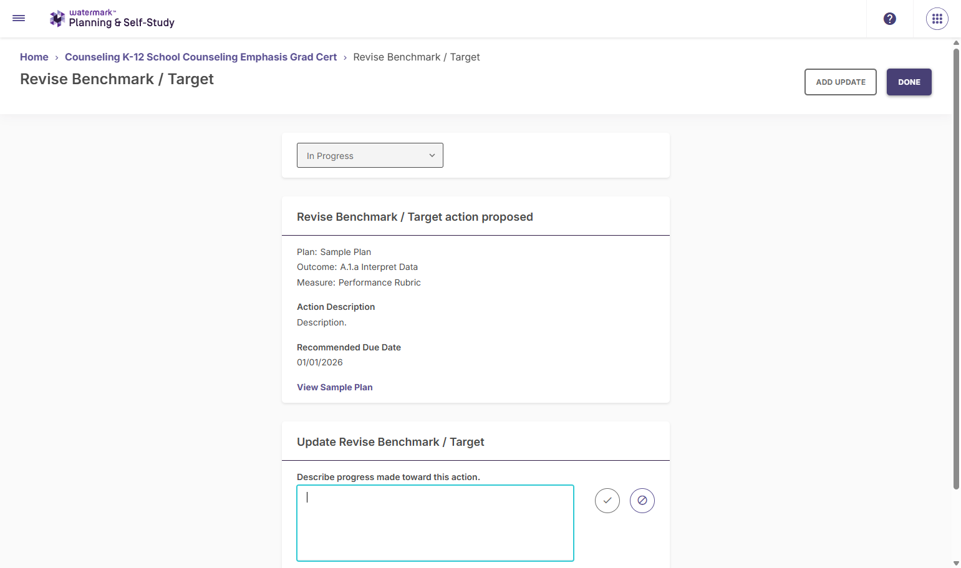961x568 pixels.
Task: Open Counseling K-12 School Counseling Emphasis breadcrumb
Action: coord(201,57)
